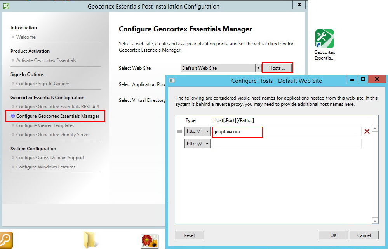
Task: Select Configure Geocortex Essentials Manager step
Action: click(57, 116)
